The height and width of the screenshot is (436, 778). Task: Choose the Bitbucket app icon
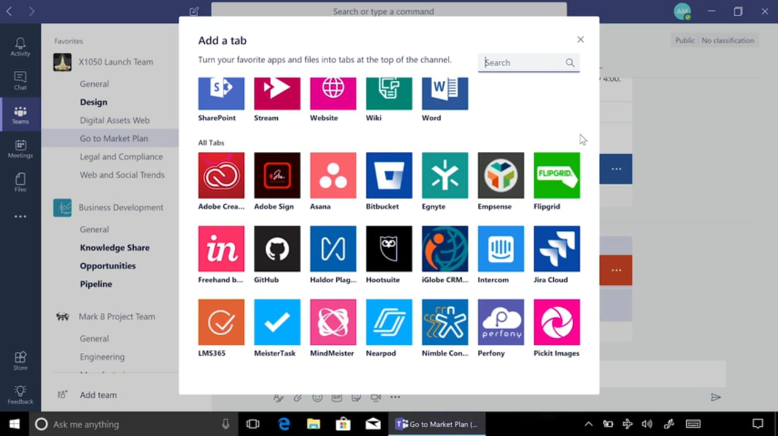click(389, 175)
